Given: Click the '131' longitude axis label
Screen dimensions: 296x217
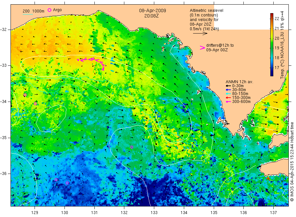Looking at the screenshot, I should (94, 213).
